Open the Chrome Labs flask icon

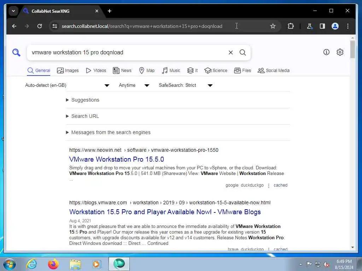[309, 26]
